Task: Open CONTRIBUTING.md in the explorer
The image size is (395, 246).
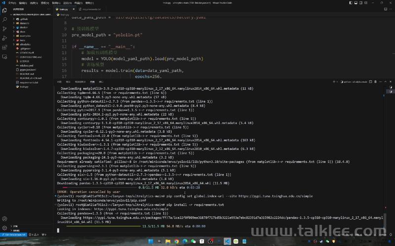Action: click(x=31, y=57)
